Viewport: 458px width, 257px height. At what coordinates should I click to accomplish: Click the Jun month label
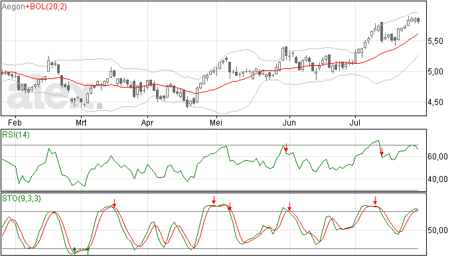pyautogui.click(x=289, y=122)
